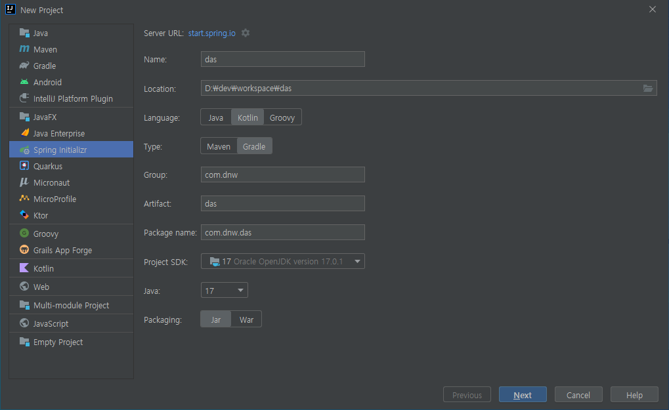The width and height of the screenshot is (669, 410).
Task: Click the Java Enterprise icon
Action: 24,133
